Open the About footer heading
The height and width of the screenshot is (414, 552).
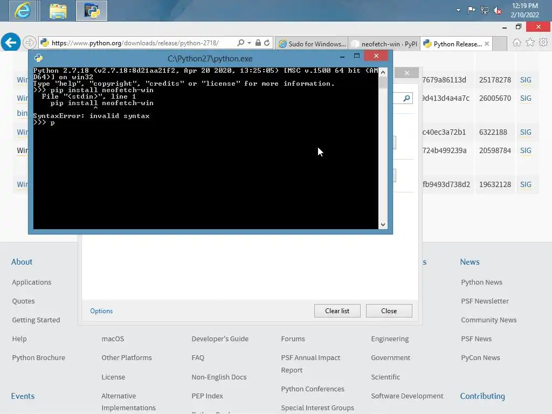coord(22,262)
